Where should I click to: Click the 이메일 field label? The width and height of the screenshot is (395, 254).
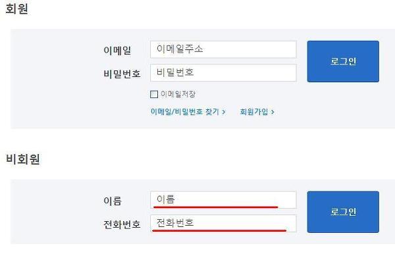[117, 51]
